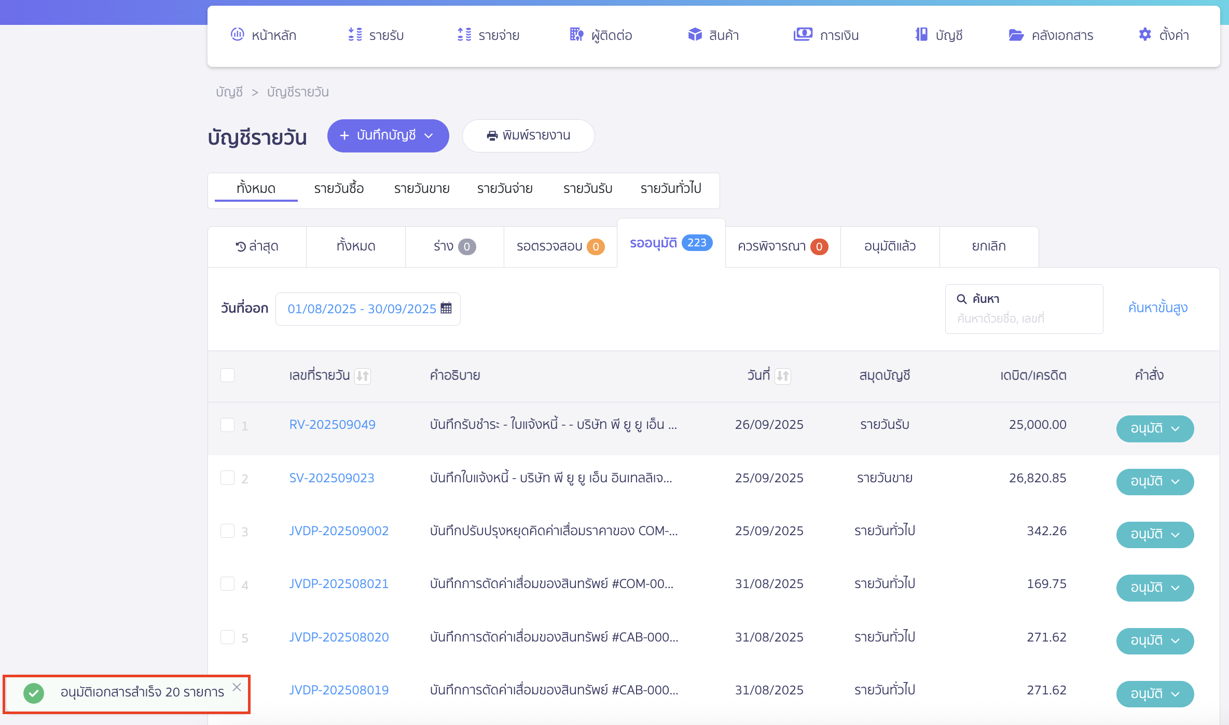Open the อนุมัติแล้ว status tab
Image resolution: width=1229 pixels, height=725 pixels.
pos(890,246)
